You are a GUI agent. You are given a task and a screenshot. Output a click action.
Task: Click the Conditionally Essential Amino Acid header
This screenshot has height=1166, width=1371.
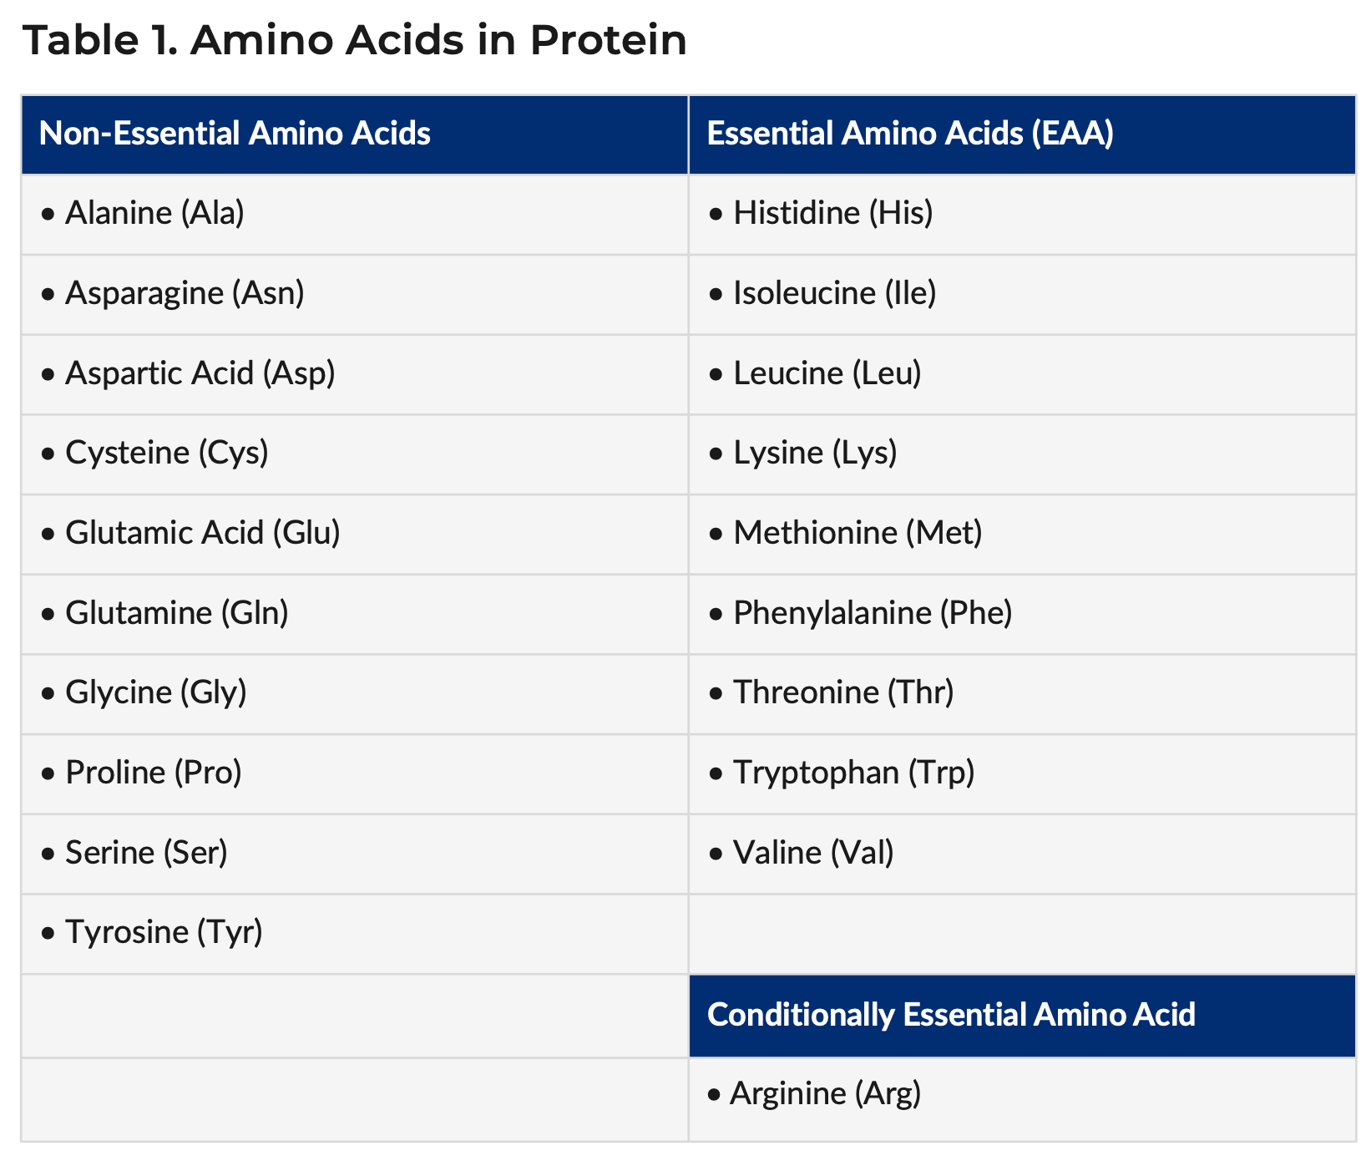951,1015
